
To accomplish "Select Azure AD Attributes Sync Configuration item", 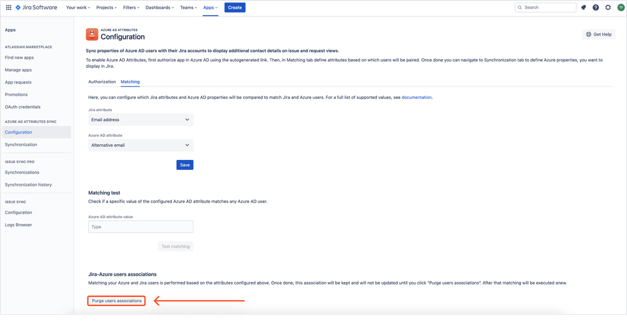I will (x=36, y=132).
